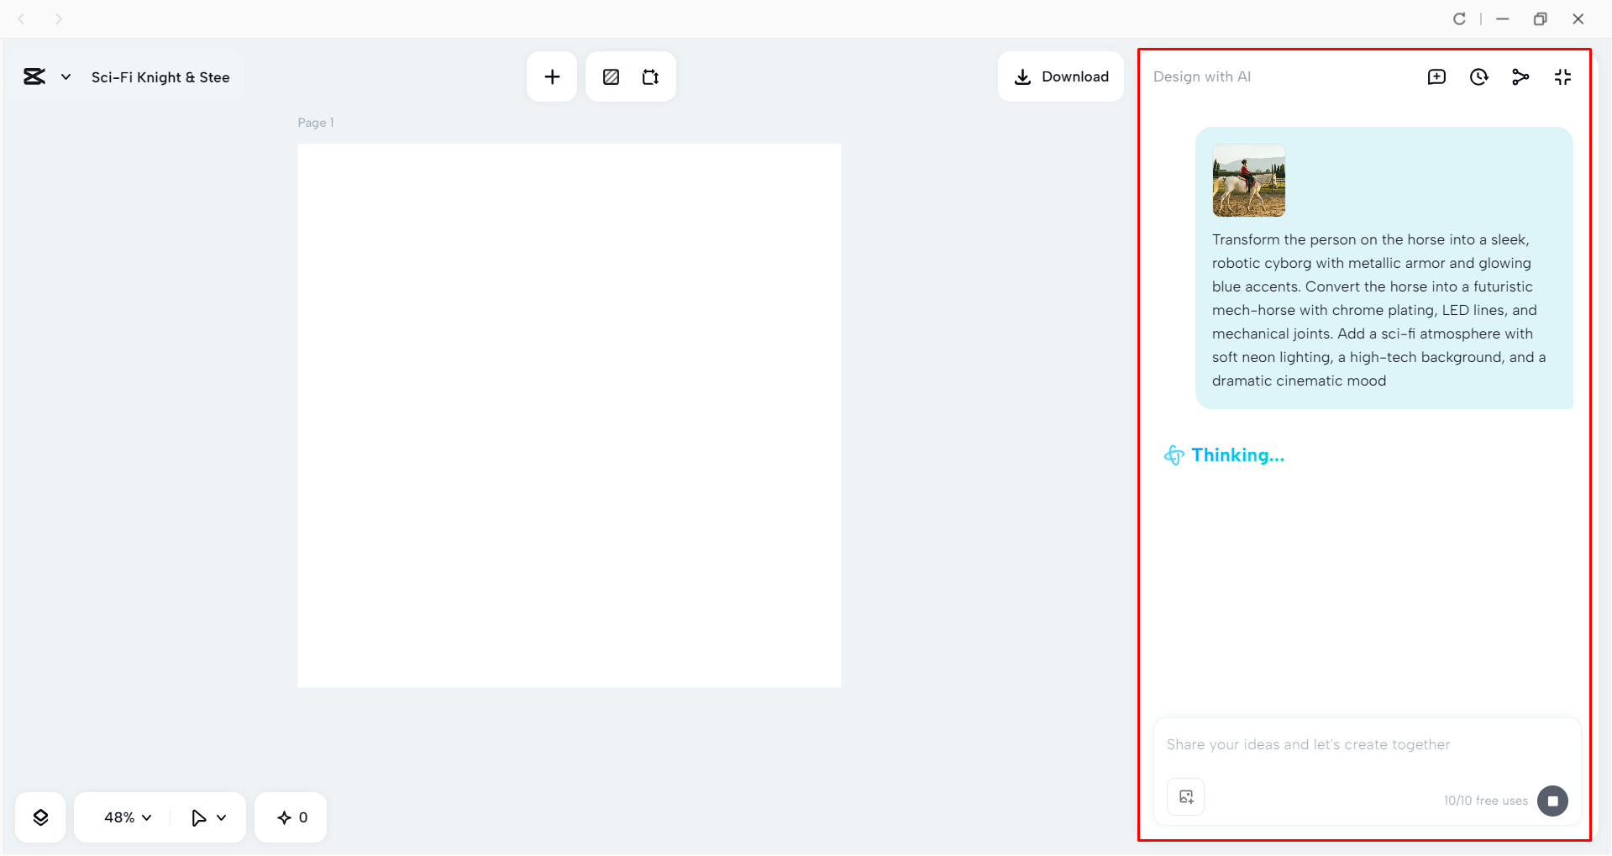Click the add image icon in chat input

[1184, 796]
